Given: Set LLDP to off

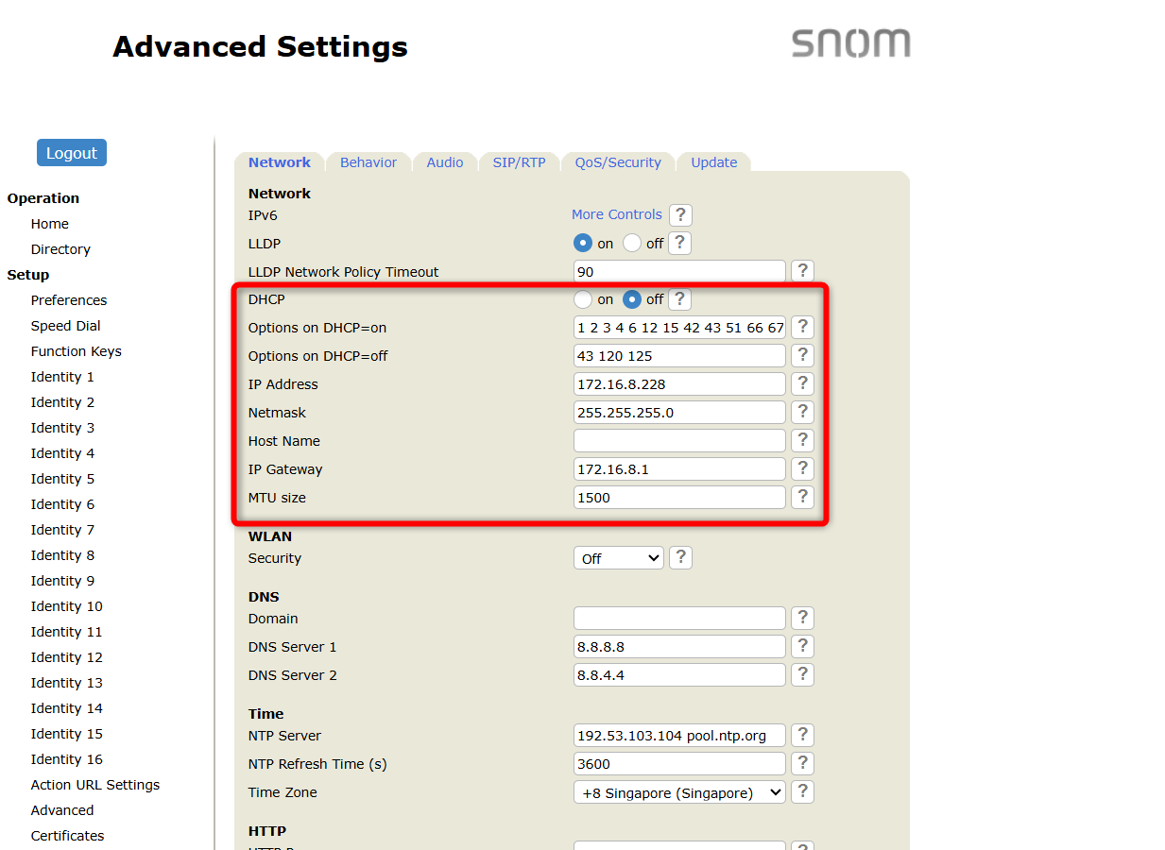Looking at the screenshot, I should click(632, 243).
